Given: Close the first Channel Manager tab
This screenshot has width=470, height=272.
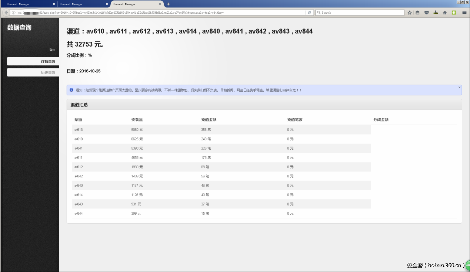Looking at the screenshot, I should coord(54,4).
